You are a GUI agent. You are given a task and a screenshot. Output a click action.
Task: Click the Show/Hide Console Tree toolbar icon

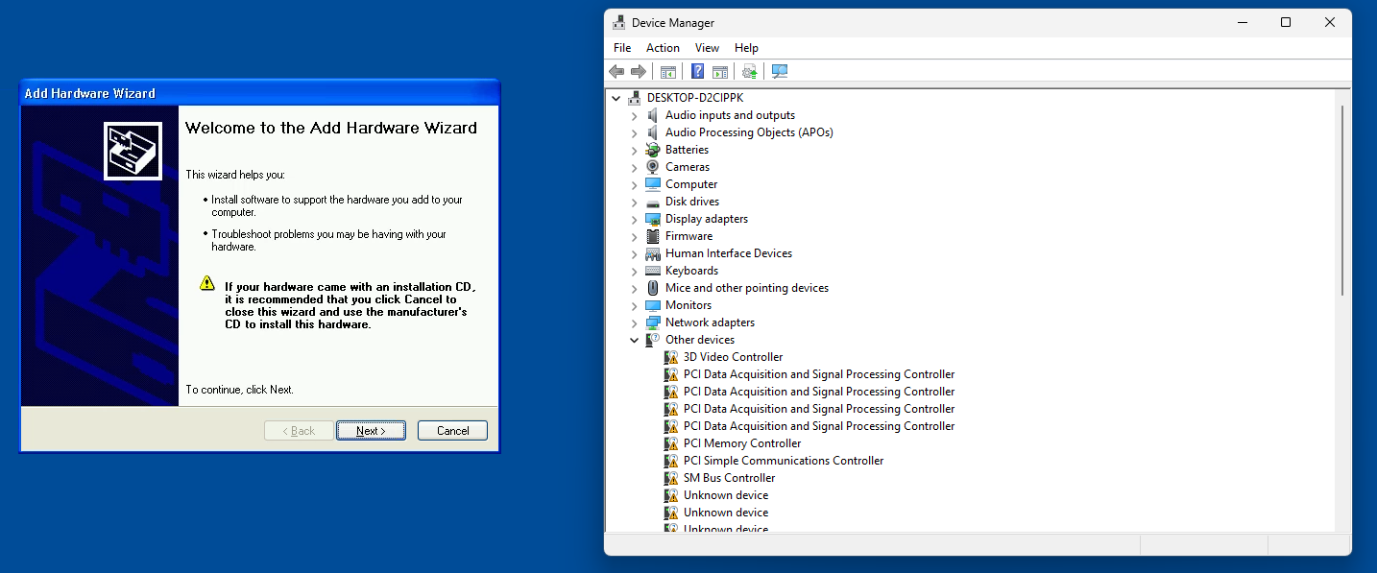668,72
